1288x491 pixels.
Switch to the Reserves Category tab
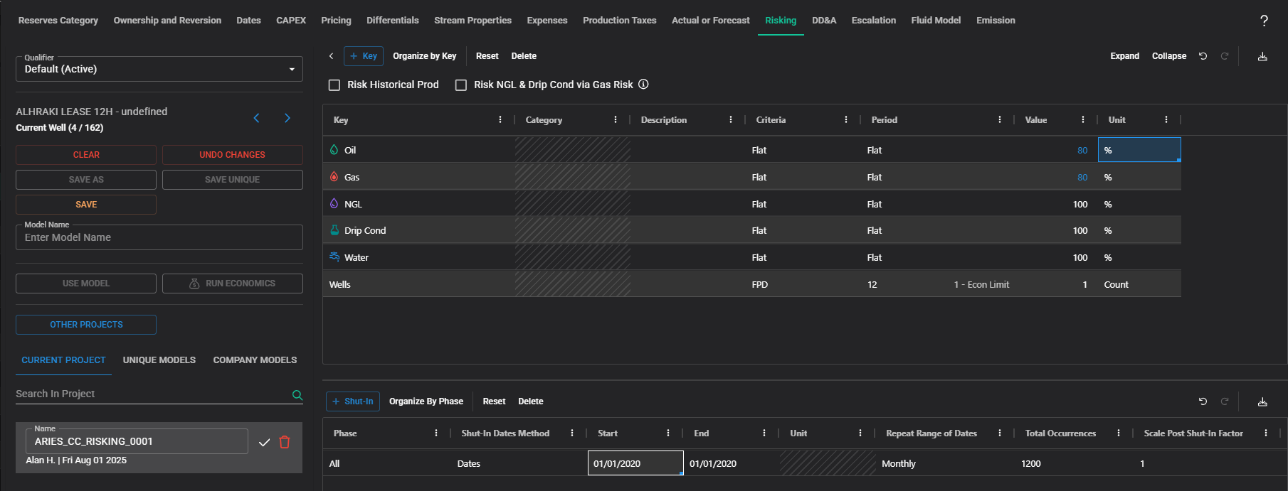click(58, 21)
